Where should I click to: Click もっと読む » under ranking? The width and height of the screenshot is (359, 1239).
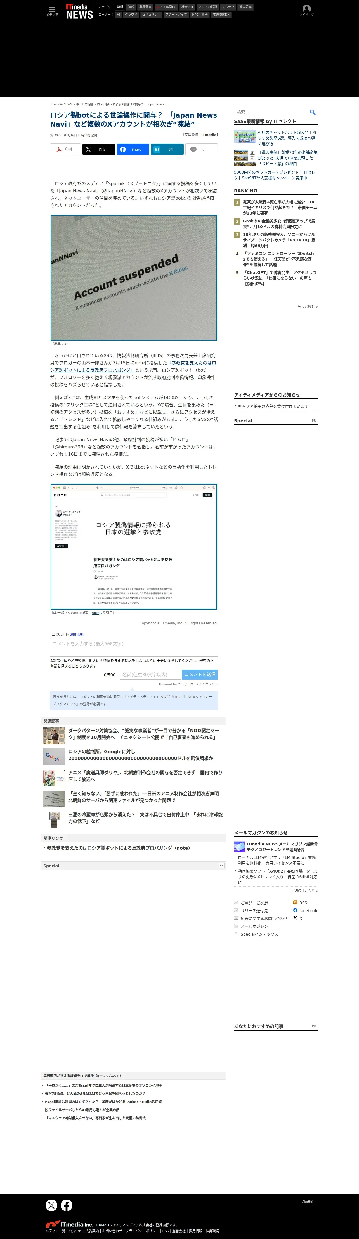[x=308, y=306]
